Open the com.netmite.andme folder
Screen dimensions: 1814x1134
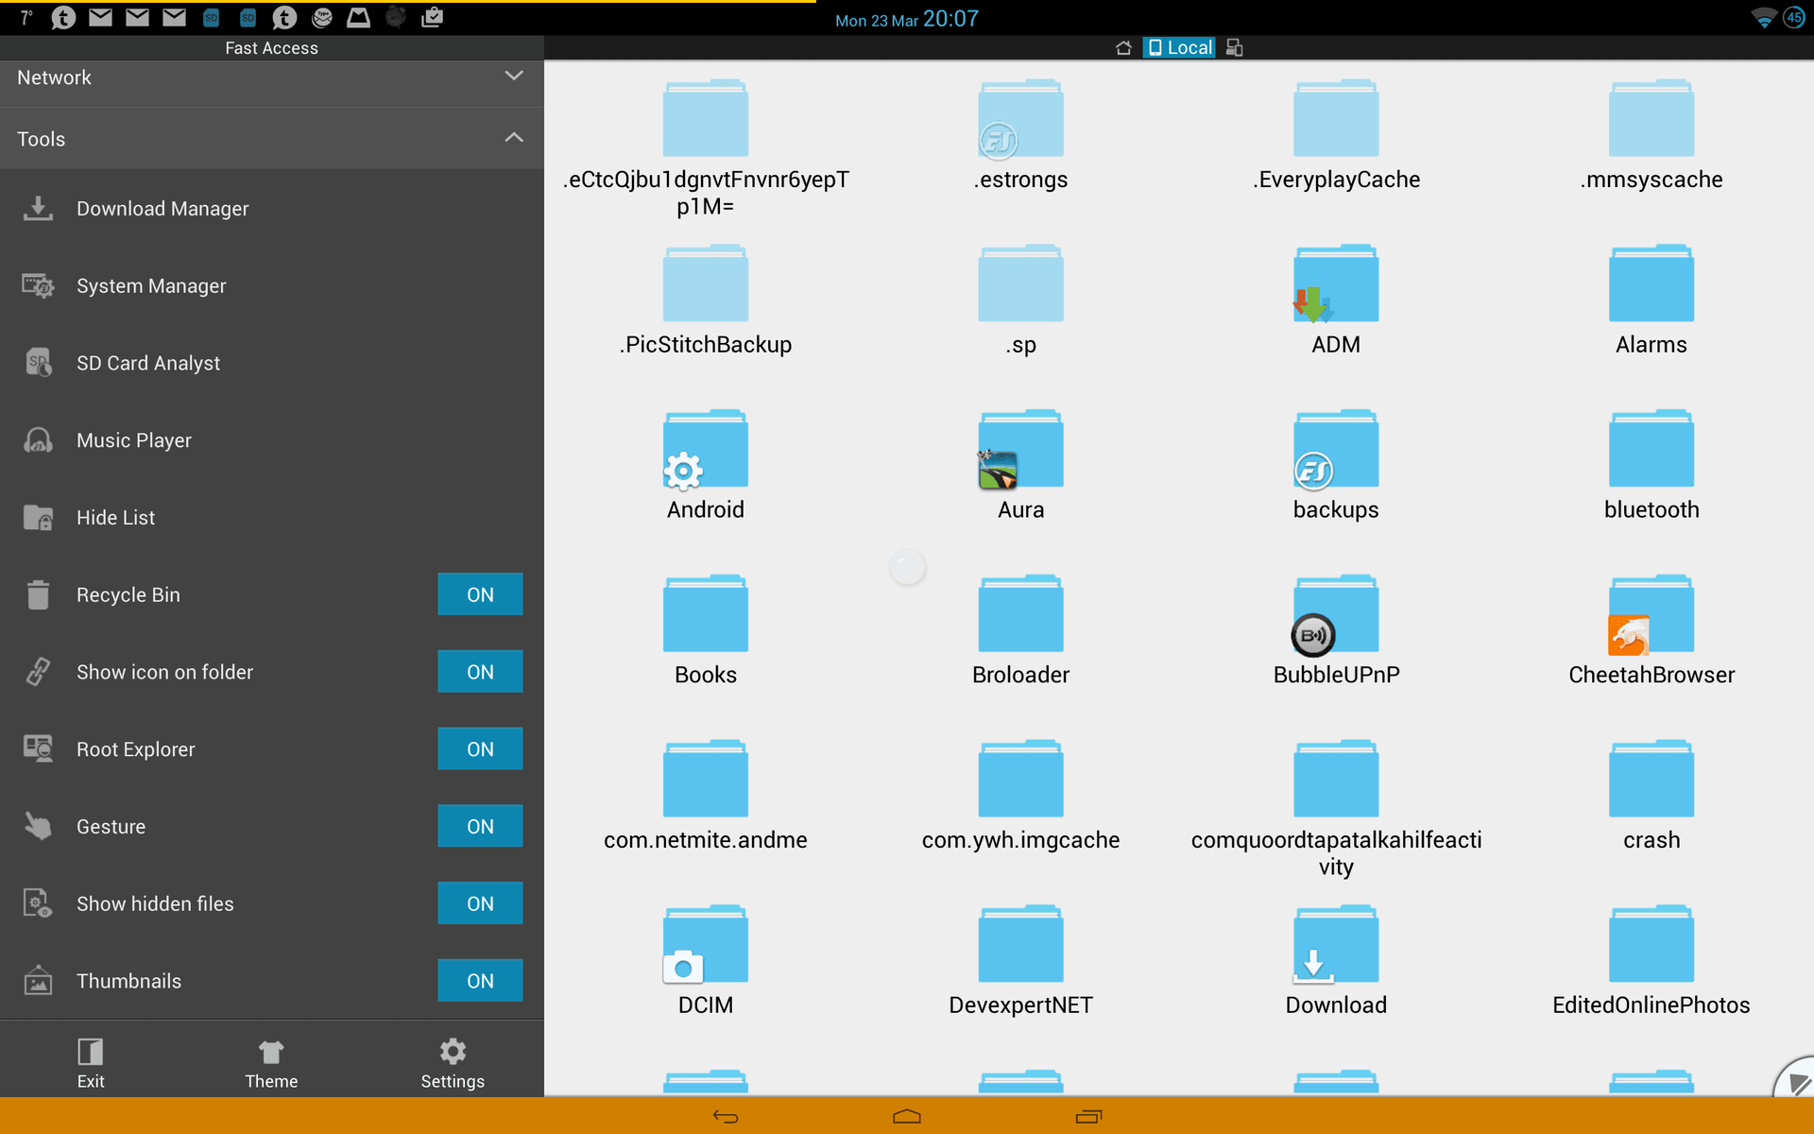[705, 796]
